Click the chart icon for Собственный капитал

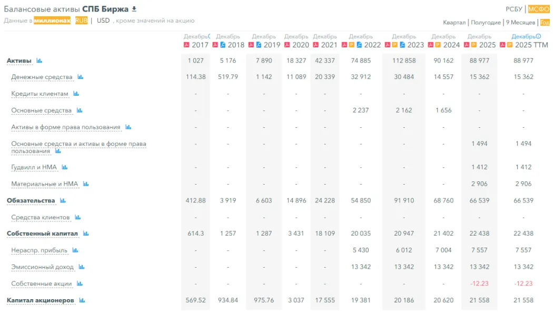pyautogui.click(x=86, y=233)
